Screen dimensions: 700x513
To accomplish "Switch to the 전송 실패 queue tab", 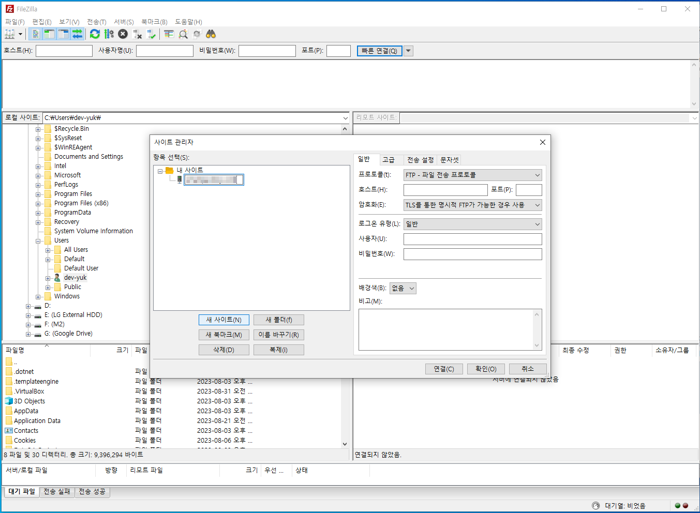I will [x=57, y=492].
